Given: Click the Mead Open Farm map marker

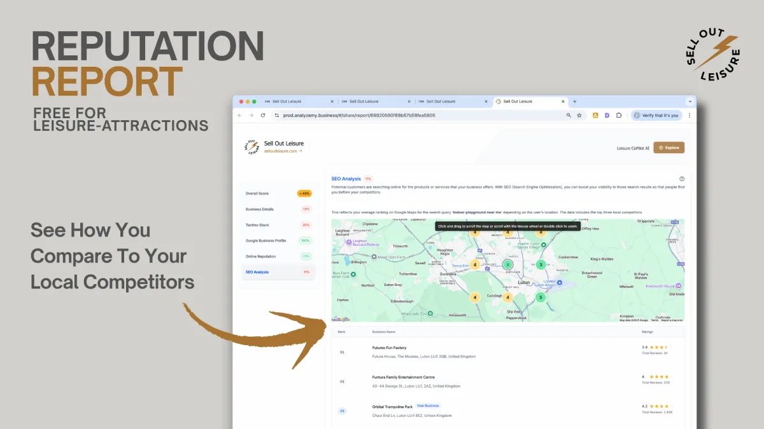Looking at the screenshot, I should (375, 257).
